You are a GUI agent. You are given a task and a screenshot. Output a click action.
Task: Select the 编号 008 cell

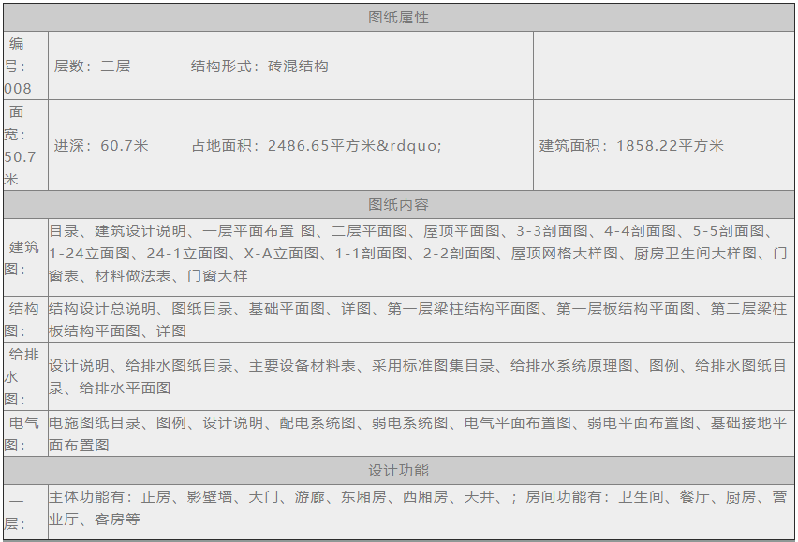tap(24, 66)
